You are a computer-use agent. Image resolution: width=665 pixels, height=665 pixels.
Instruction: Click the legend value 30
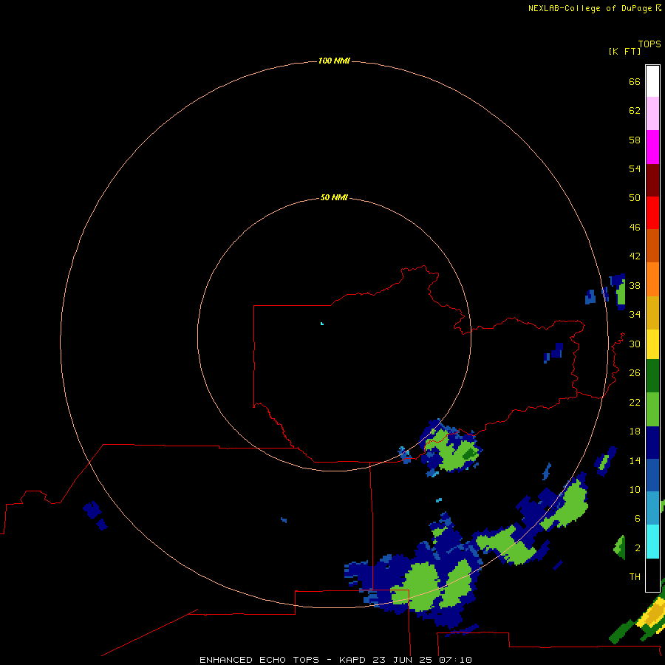635,344
